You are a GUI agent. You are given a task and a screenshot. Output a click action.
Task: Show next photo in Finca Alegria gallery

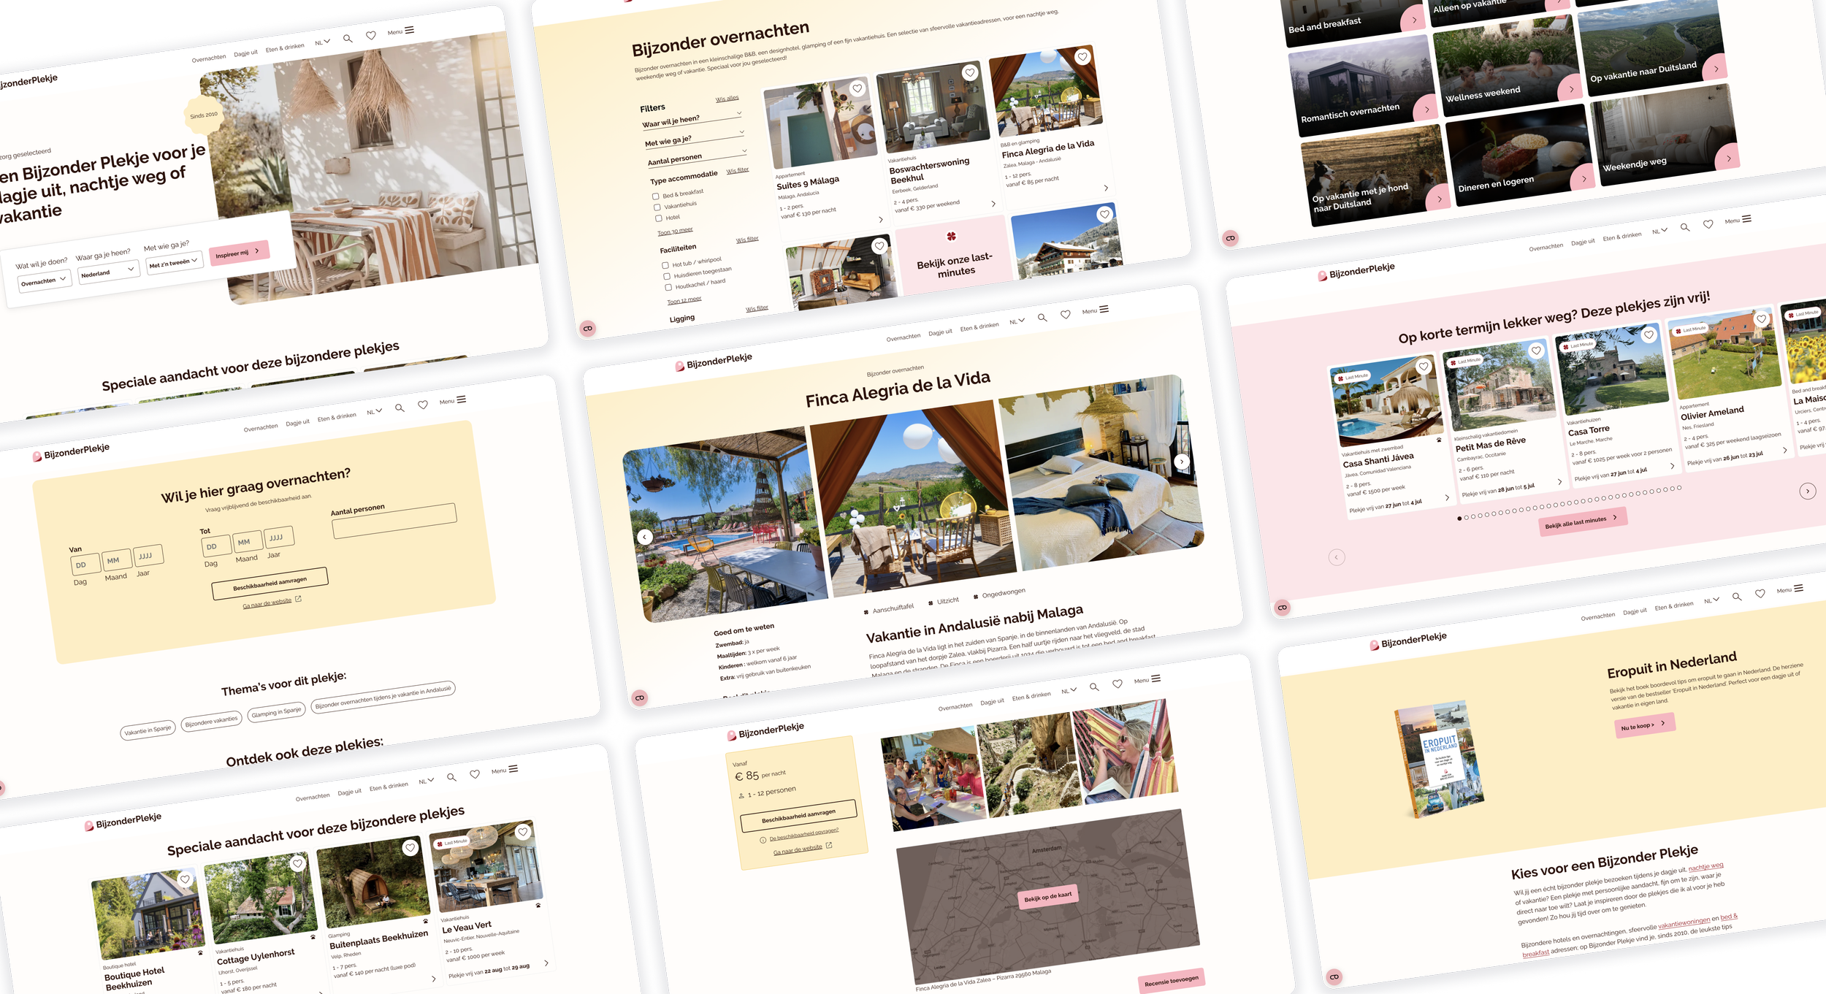(x=1182, y=462)
